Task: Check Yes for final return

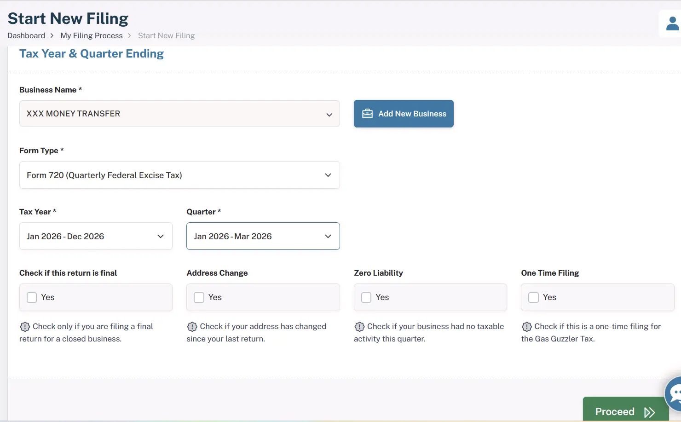Action: (x=32, y=298)
